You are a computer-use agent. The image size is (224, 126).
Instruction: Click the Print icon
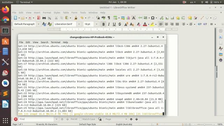(x=44, y=18)
